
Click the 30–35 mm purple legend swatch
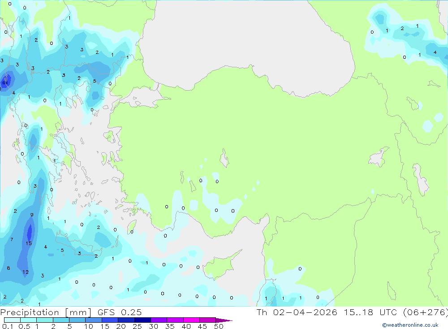pos(159,320)
